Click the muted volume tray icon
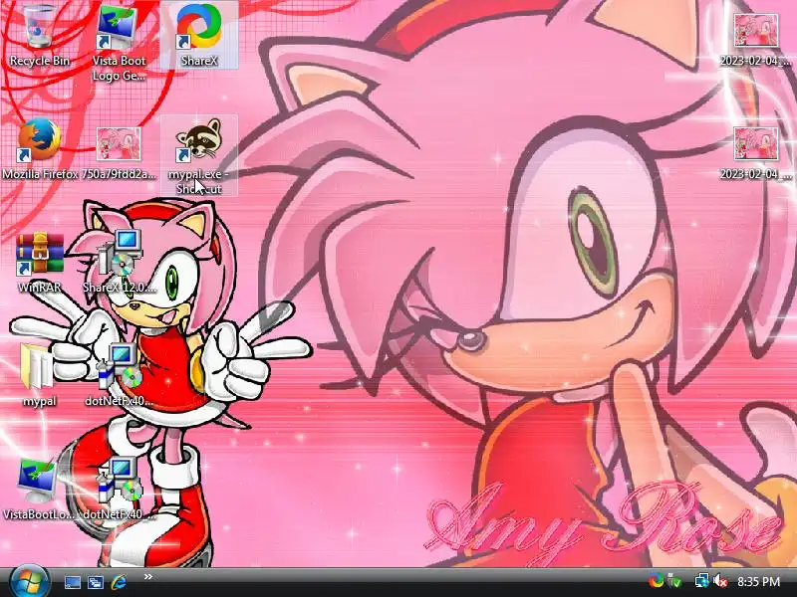This screenshot has height=597, width=797. (719, 580)
